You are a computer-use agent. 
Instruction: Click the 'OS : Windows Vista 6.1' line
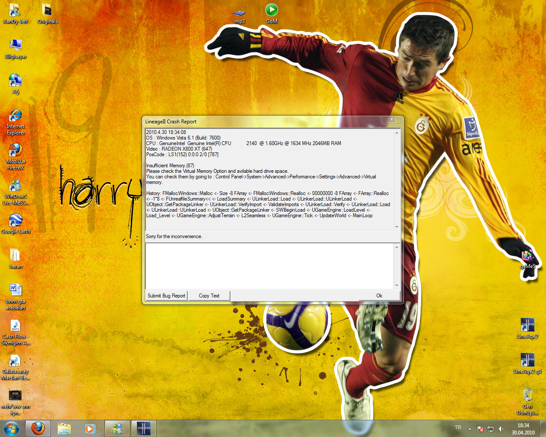pos(183,138)
